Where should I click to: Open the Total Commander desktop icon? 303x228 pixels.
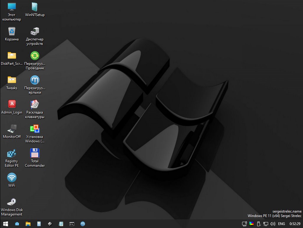click(35, 153)
